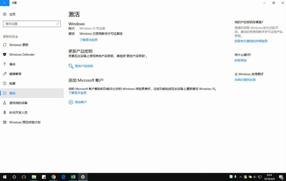
Task: Open the 恢复 sidebar page
Action: [32, 83]
